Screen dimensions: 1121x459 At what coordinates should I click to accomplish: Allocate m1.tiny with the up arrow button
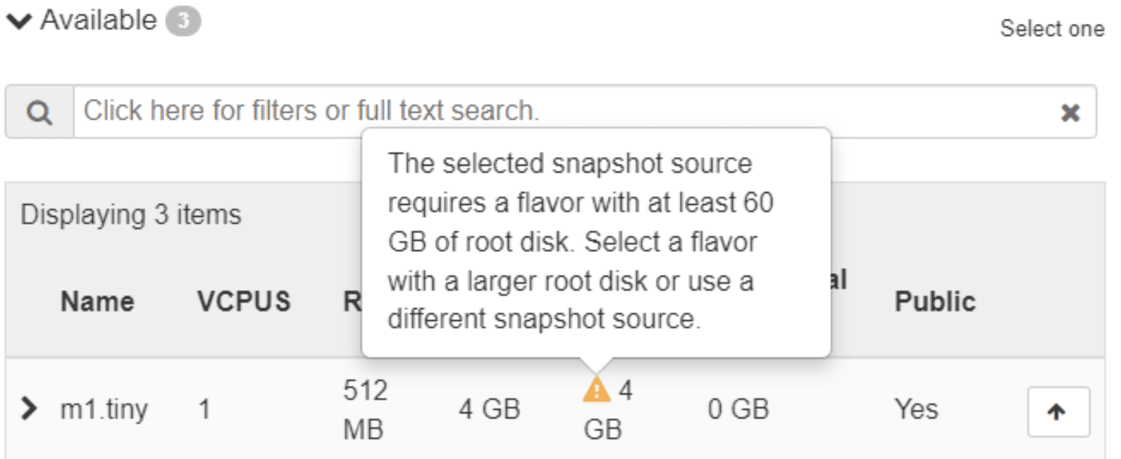pos(1058,412)
